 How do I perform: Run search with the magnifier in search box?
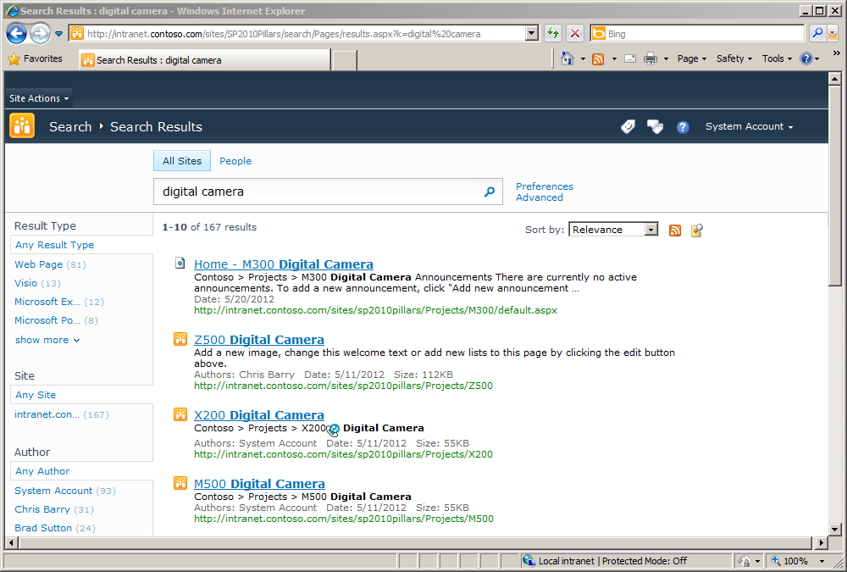490,192
